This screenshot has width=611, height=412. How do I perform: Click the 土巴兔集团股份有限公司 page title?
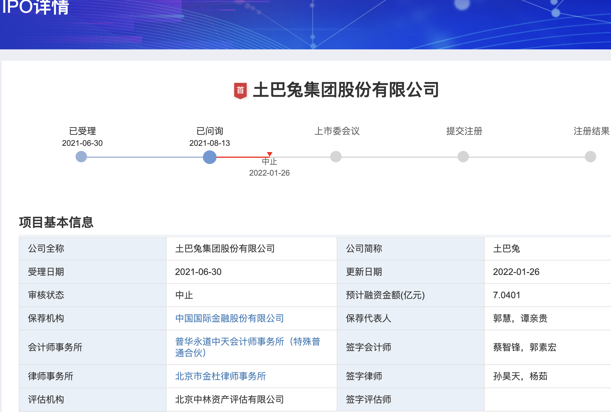pyautogui.click(x=346, y=90)
